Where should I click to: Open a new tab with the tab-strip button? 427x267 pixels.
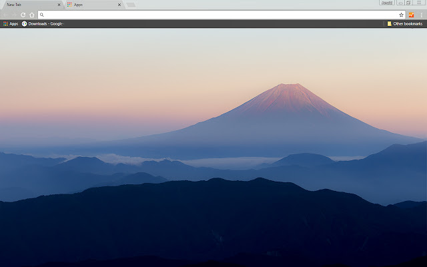tap(131, 5)
